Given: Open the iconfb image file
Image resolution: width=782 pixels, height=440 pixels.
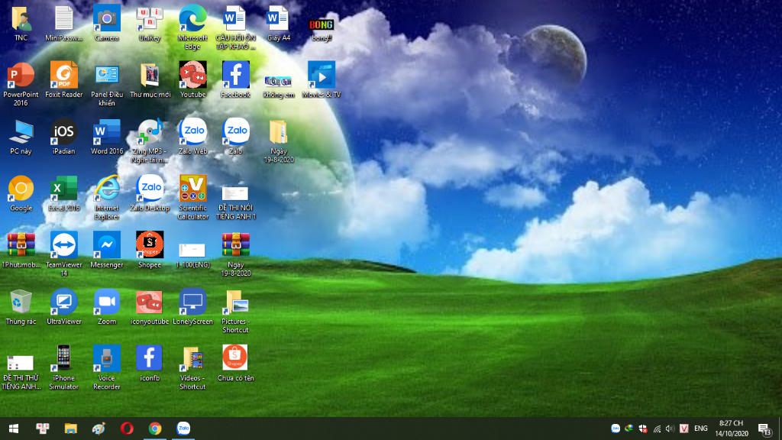Looking at the screenshot, I should [x=150, y=359].
